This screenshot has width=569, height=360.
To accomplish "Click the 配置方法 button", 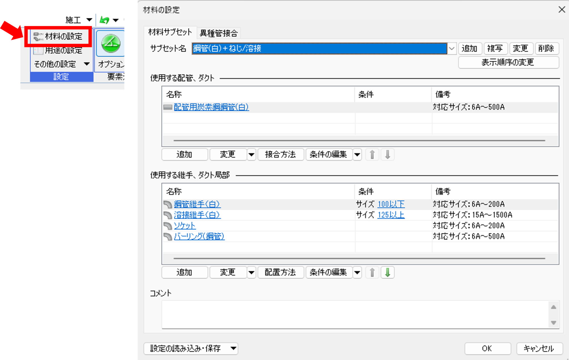I will (280, 272).
